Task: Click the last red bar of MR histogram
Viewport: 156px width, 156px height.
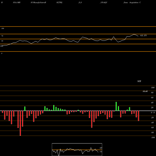Action: coord(139,116)
